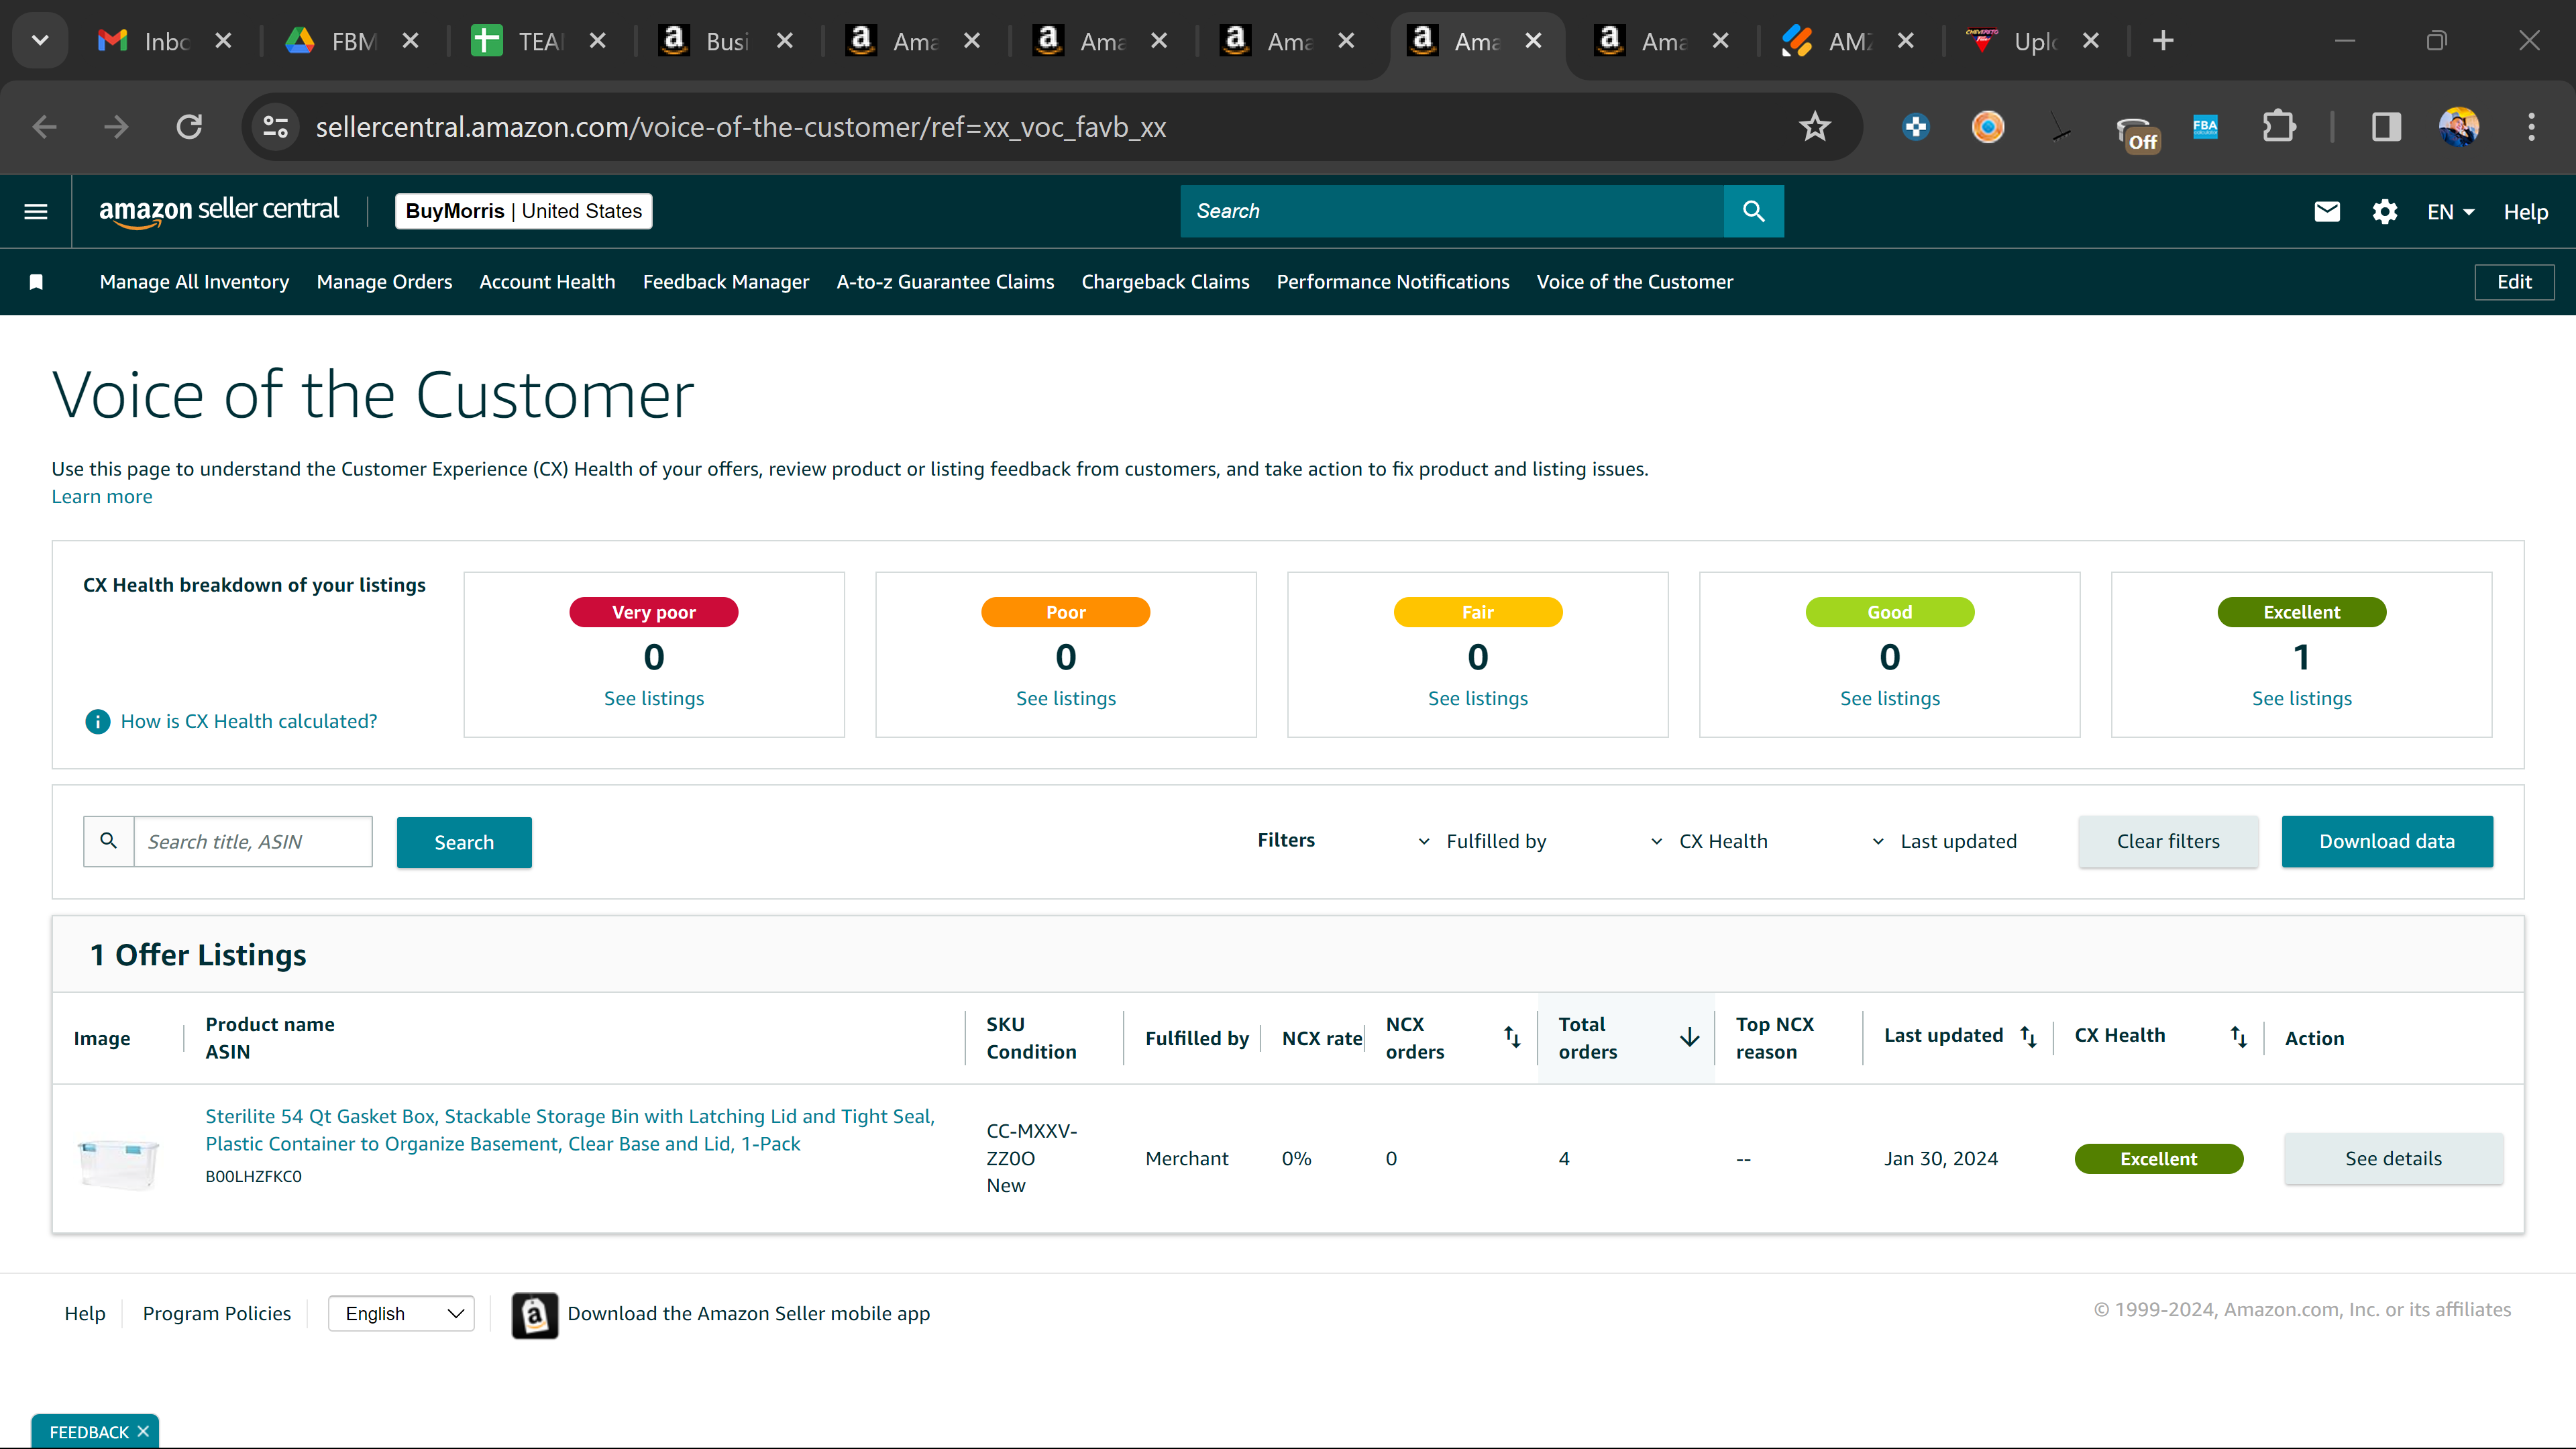The width and height of the screenshot is (2576, 1449).
Task: Open Manage All Inventory
Action: [x=194, y=282]
